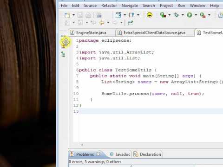
Task: Click the yellow Back navigation arrow
Action: click(x=102, y=23)
